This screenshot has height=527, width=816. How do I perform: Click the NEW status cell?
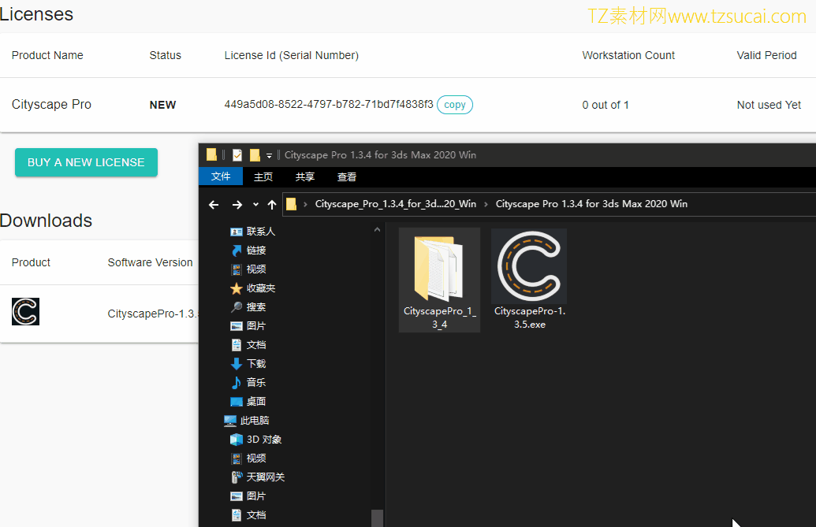tap(163, 105)
